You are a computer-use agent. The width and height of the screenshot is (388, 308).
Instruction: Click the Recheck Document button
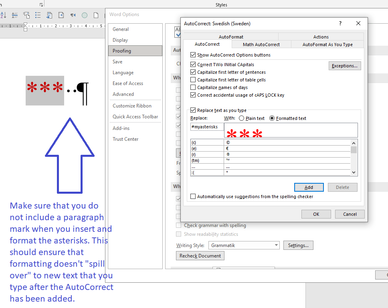(200, 256)
